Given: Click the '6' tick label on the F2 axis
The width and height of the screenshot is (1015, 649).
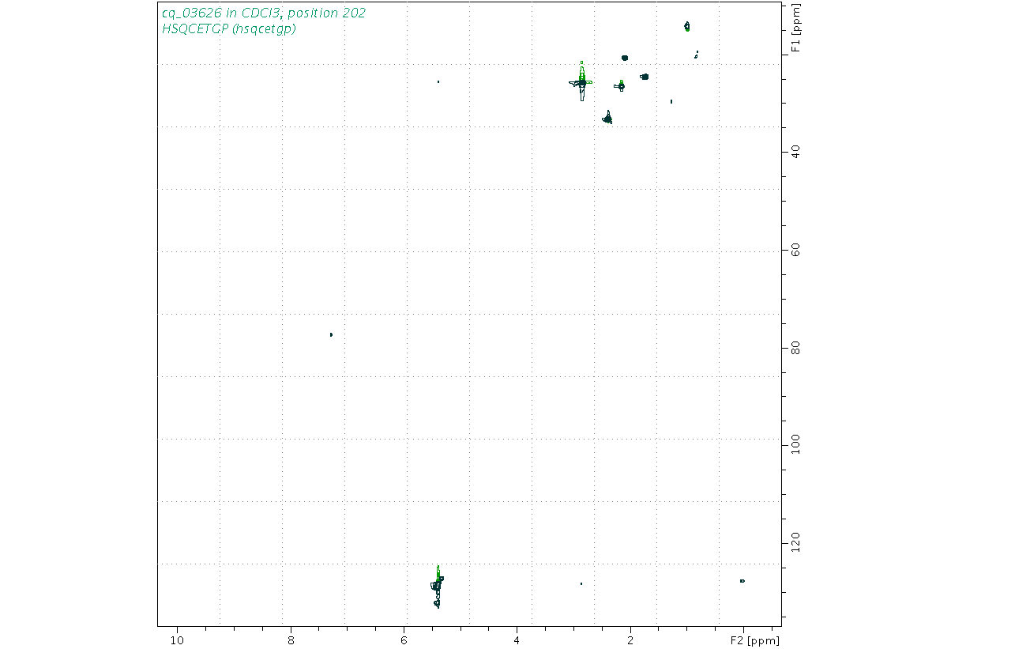Looking at the screenshot, I should click(x=404, y=640).
